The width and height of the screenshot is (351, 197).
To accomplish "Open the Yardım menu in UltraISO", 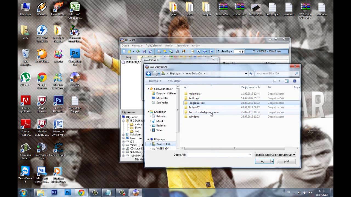I will [196, 45].
